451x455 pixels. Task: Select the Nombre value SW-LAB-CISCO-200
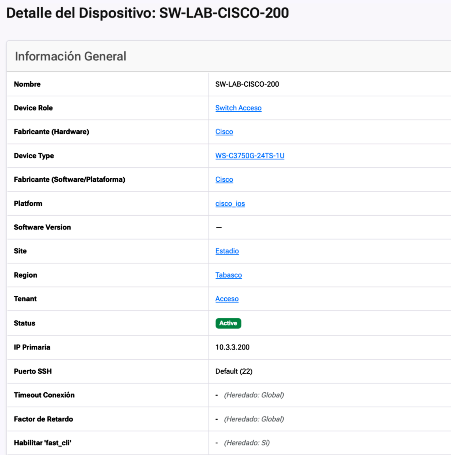(x=247, y=84)
